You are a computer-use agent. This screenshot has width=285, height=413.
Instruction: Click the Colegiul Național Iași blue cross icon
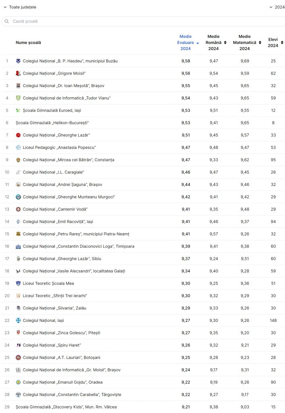point(18,321)
